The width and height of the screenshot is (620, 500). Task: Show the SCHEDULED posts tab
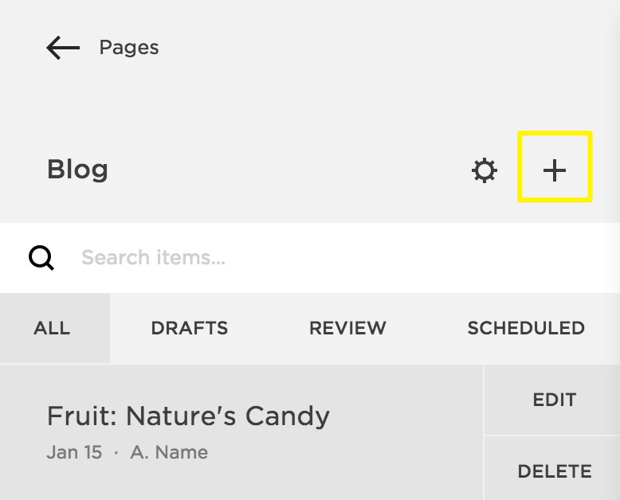[526, 328]
